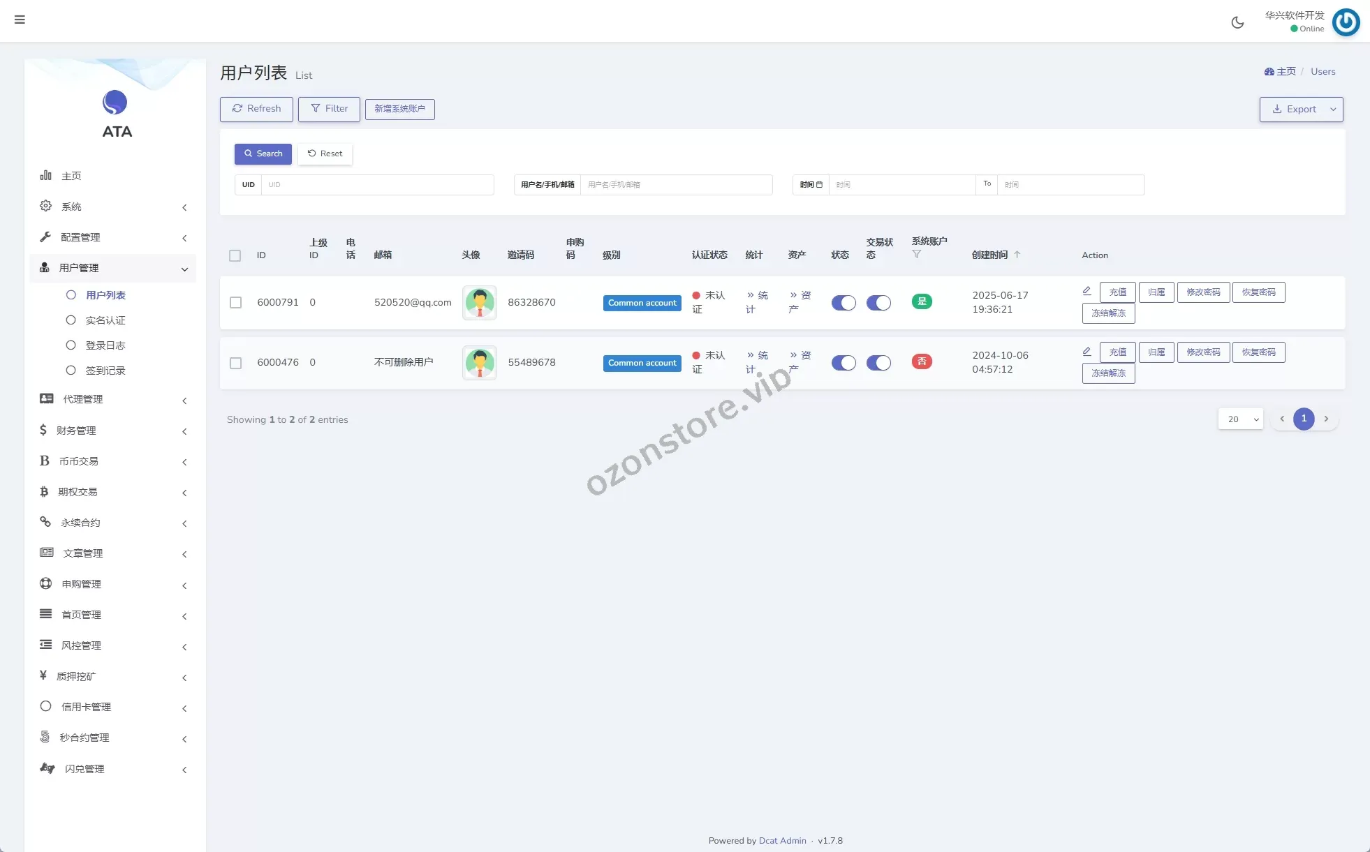The image size is (1370, 852).
Task: Click avatar thumbnail of user 6000476
Action: pyautogui.click(x=480, y=362)
